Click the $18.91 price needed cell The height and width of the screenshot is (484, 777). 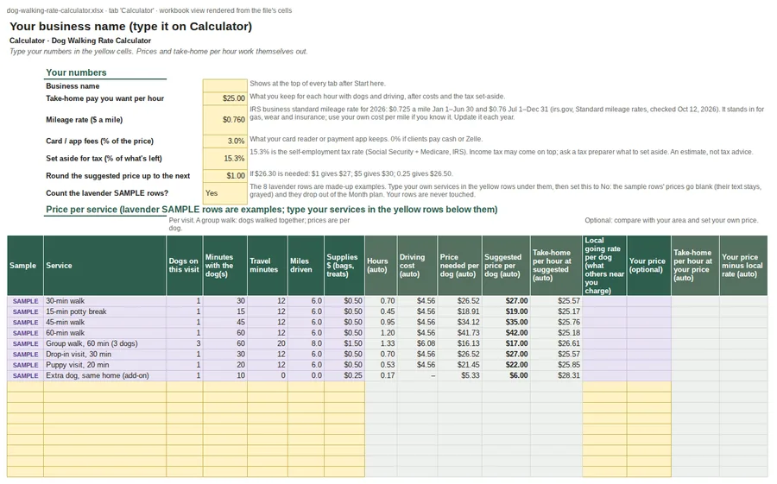tap(460, 311)
